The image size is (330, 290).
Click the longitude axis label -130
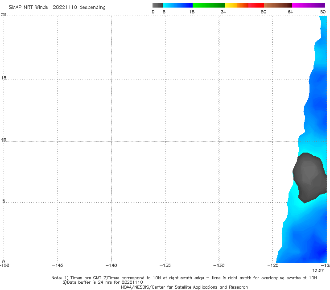coord(219,265)
